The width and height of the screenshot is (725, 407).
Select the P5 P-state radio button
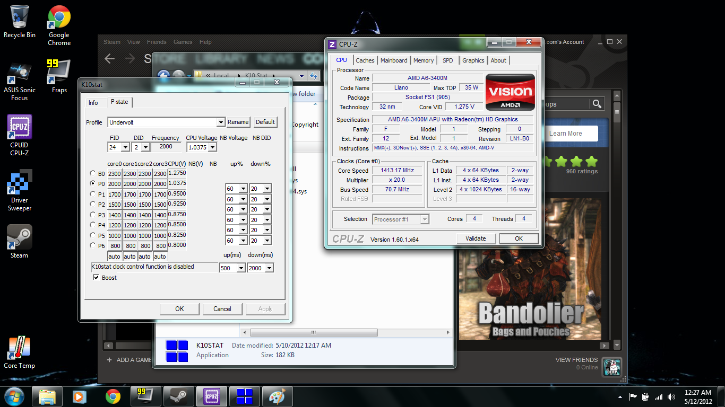click(x=94, y=235)
